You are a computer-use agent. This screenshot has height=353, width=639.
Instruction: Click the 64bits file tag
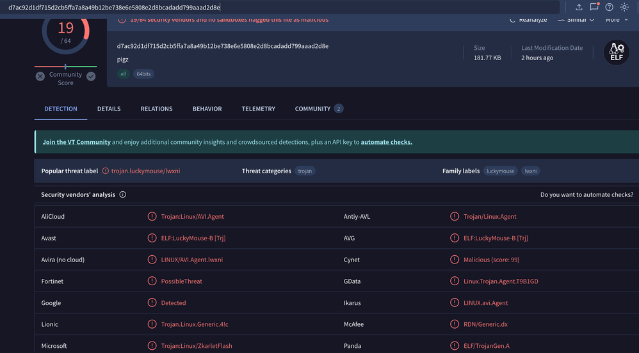click(x=143, y=74)
